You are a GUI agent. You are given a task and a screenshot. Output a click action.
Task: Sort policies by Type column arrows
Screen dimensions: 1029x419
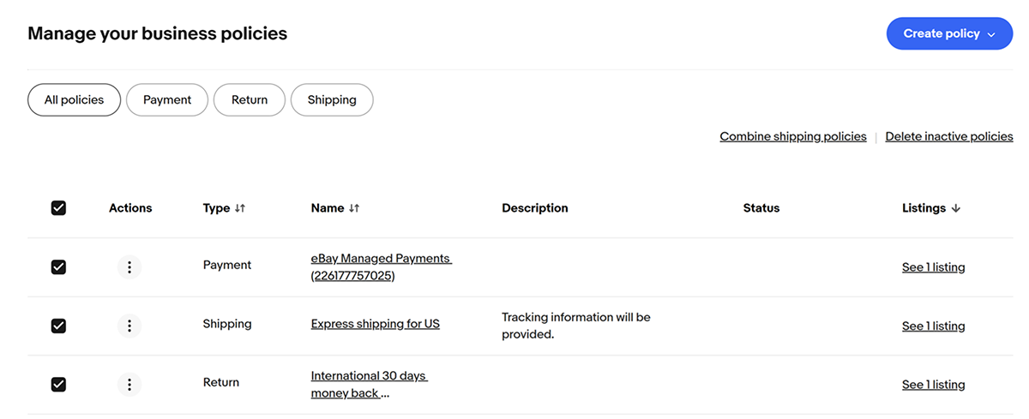click(240, 208)
